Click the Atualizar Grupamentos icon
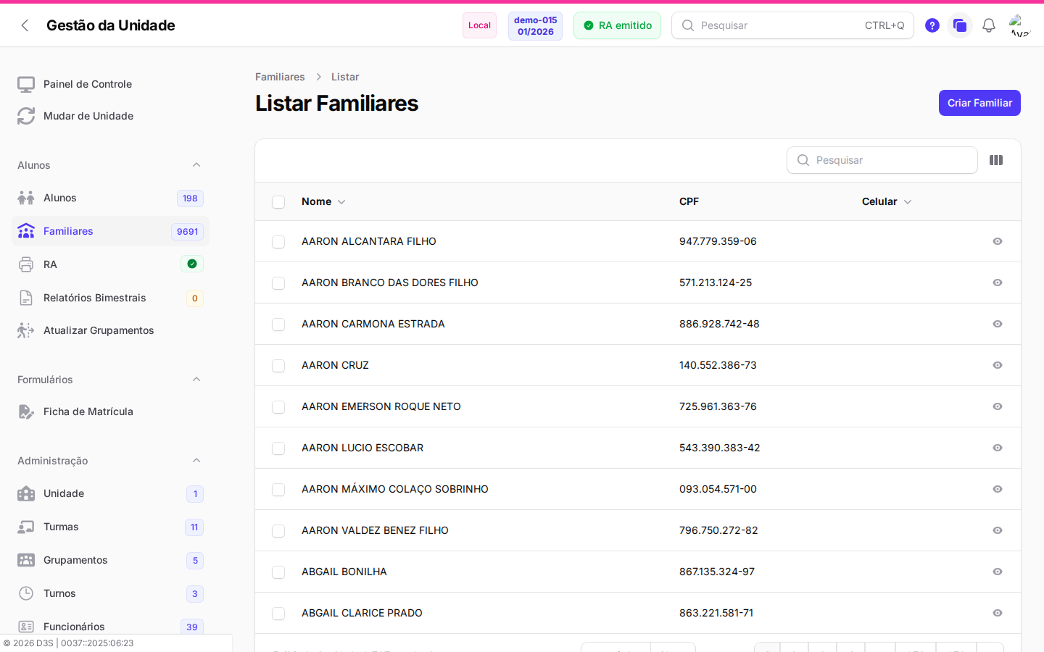1044x652 pixels. (26, 330)
